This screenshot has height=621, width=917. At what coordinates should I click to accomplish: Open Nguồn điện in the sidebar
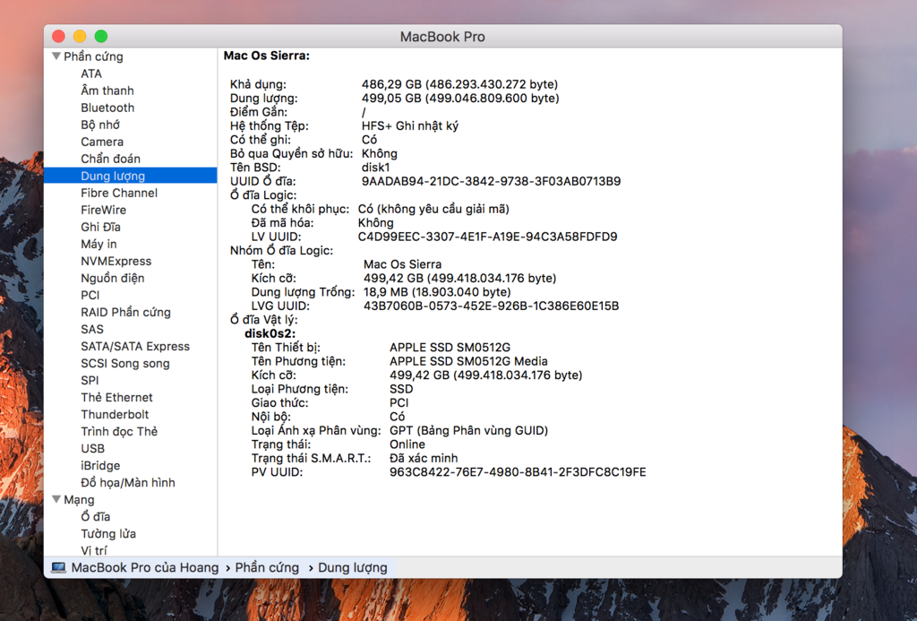click(112, 278)
